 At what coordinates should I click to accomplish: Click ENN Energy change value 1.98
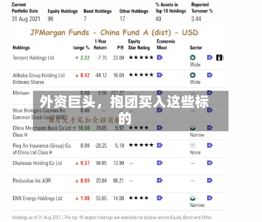(85, 198)
